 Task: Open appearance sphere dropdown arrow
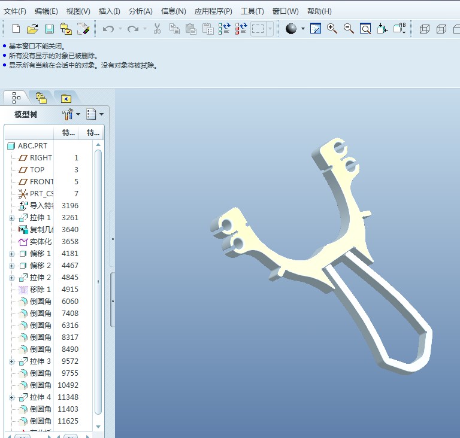coord(302,29)
